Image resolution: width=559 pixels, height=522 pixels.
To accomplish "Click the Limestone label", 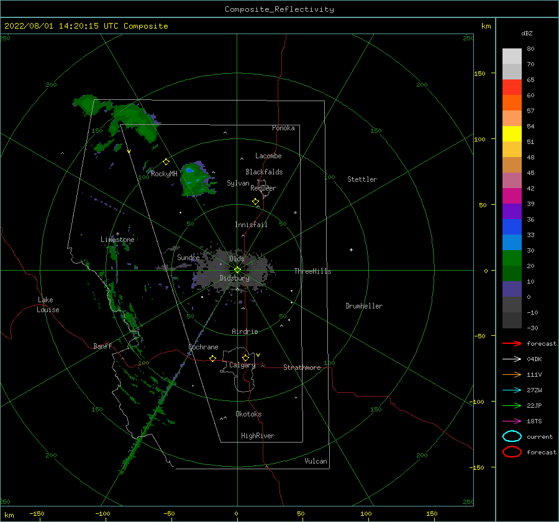I will point(117,240).
